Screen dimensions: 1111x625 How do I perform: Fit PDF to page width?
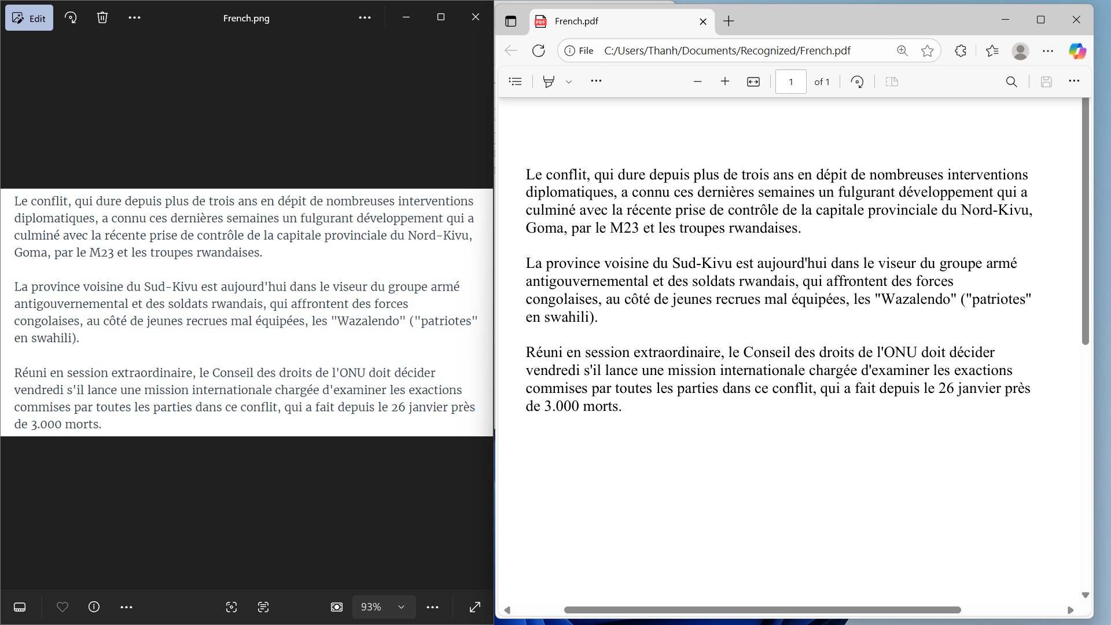point(753,82)
